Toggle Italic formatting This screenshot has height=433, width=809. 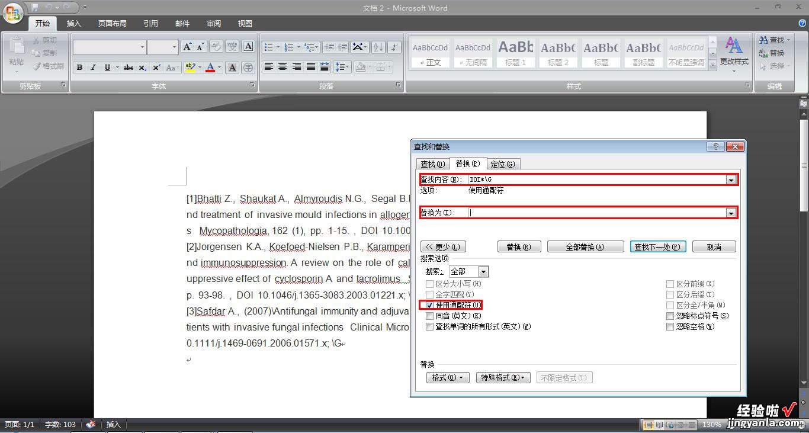click(93, 68)
